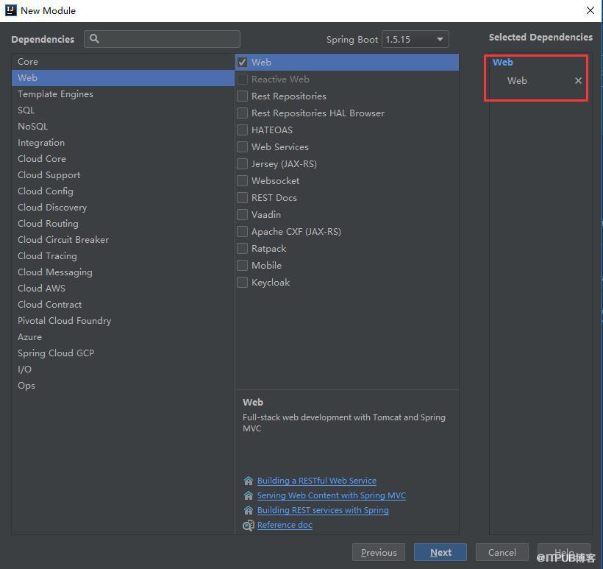Click the search magnifier icon in Dependencies

point(94,38)
